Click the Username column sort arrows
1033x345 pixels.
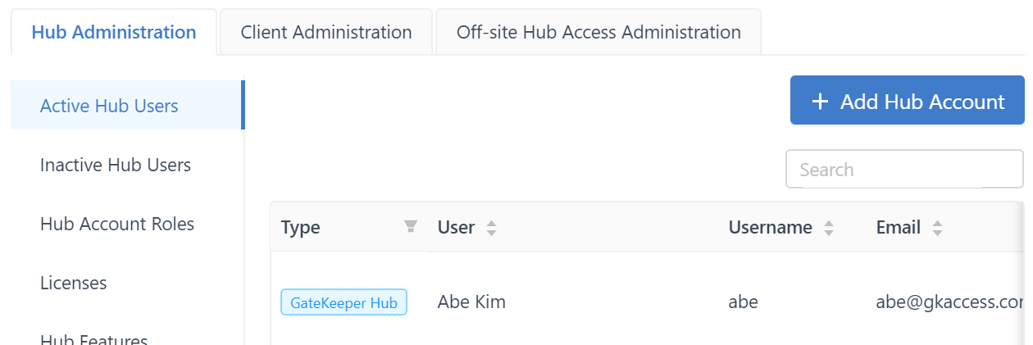[829, 228]
